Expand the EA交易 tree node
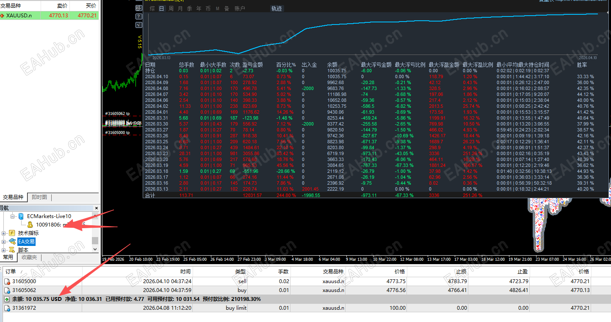This screenshot has height=322, width=611. tap(4, 242)
